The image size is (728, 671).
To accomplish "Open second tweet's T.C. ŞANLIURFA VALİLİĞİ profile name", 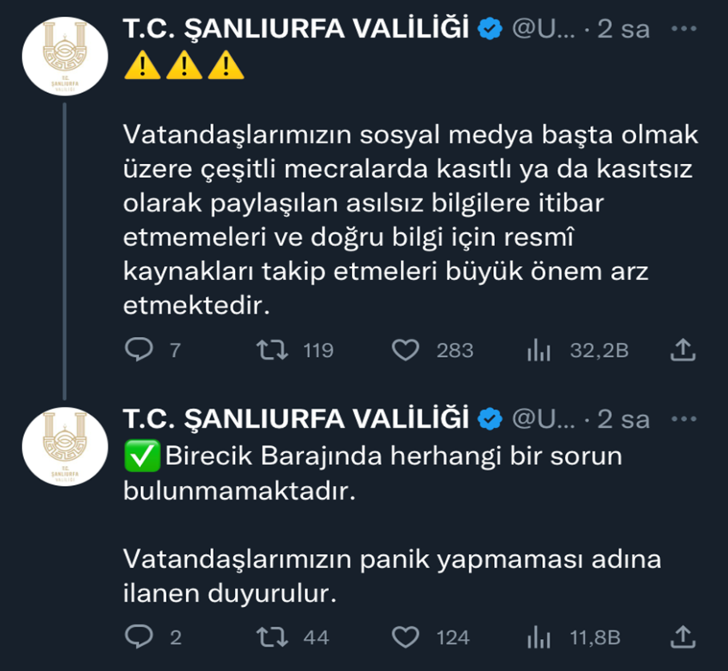I will (295, 419).
